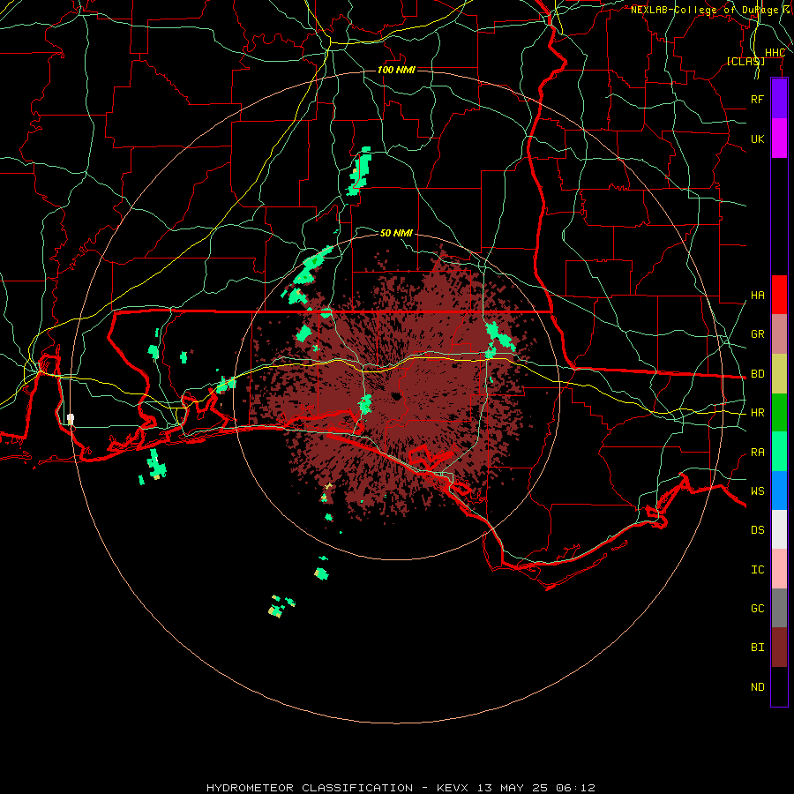Screen dimensions: 794x794
Task: Click the brown BI legend swatch
Action: (x=779, y=648)
